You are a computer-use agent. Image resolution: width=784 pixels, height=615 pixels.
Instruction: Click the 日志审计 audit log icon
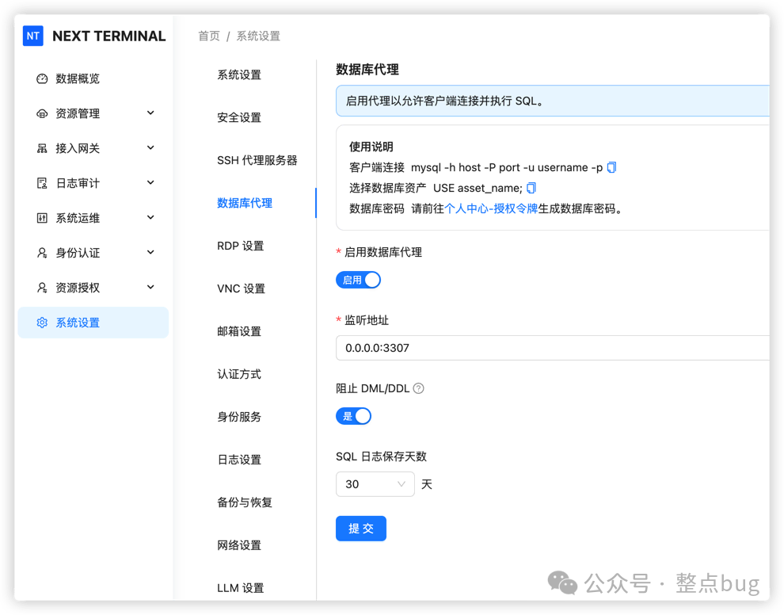(42, 183)
